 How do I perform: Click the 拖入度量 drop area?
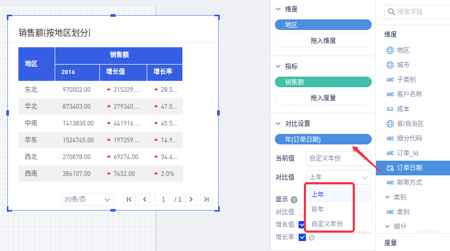[x=323, y=98]
